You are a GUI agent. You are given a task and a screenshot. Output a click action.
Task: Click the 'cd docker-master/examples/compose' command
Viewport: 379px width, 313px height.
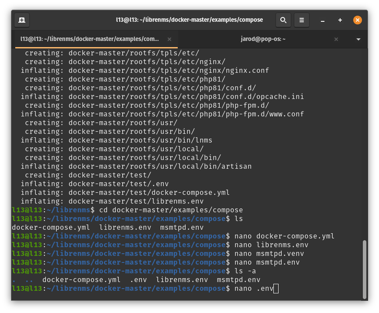click(171, 210)
